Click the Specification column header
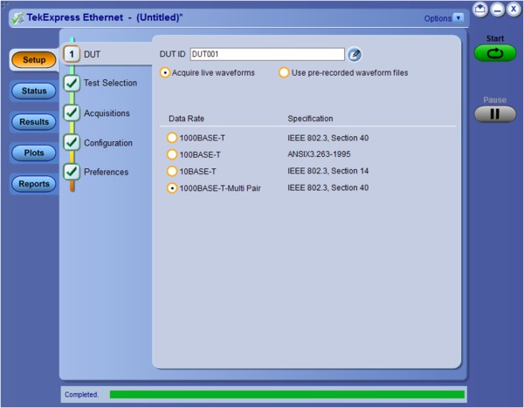 310,119
